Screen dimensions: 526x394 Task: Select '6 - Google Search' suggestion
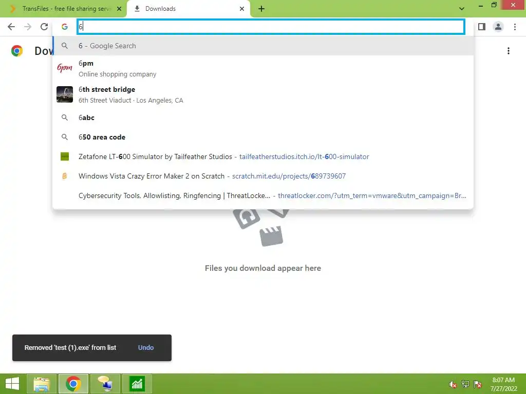click(263, 46)
